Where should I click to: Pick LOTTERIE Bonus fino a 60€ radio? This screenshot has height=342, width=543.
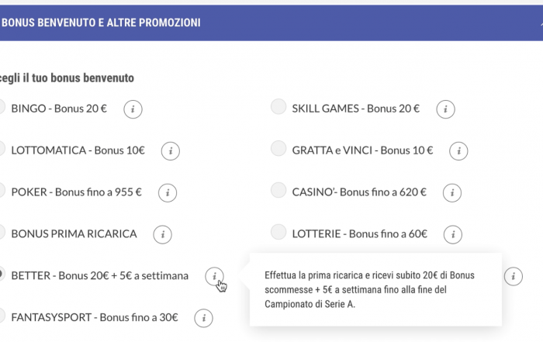coord(278,232)
